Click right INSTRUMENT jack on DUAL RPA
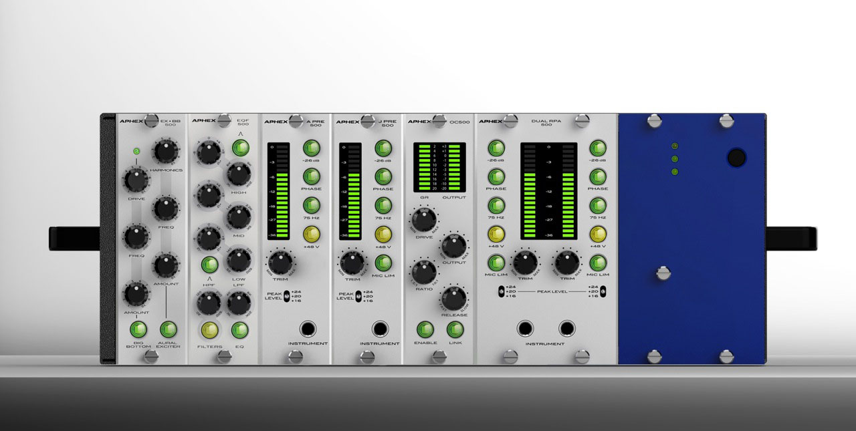This screenshot has width=856, height=431. tap(567, 328)
